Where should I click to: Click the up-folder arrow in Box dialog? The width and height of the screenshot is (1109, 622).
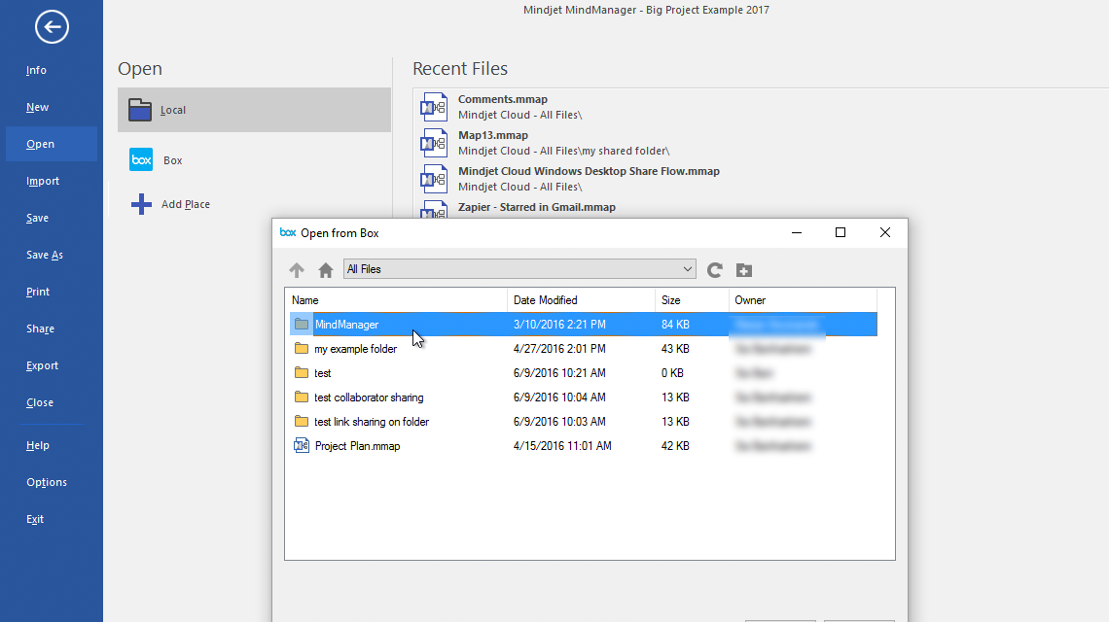tap(298, 270)
